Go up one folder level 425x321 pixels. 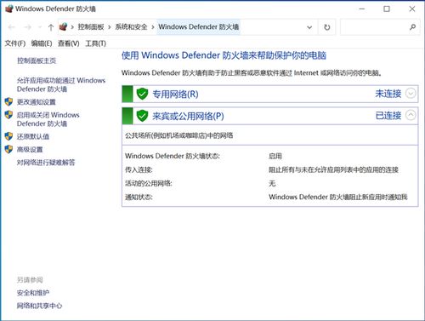pyautogui.click(x=51, y=27)
